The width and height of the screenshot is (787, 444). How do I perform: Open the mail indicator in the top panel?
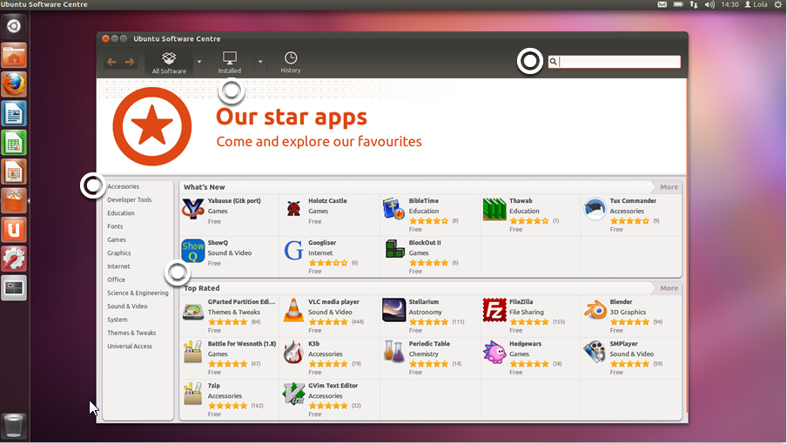[x=663, y=4]
